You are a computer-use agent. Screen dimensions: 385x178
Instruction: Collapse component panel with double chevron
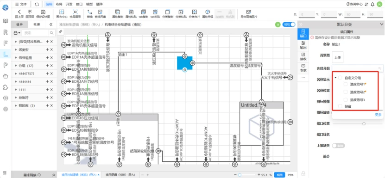pos(51,25)
